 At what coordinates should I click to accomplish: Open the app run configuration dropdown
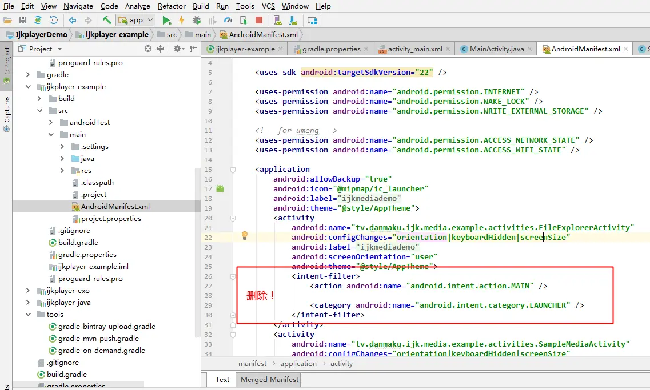[x=135, y=20]
